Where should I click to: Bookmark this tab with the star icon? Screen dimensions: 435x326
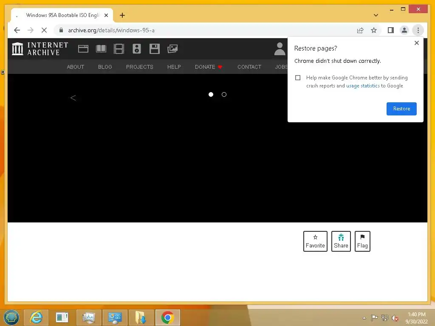374,30
